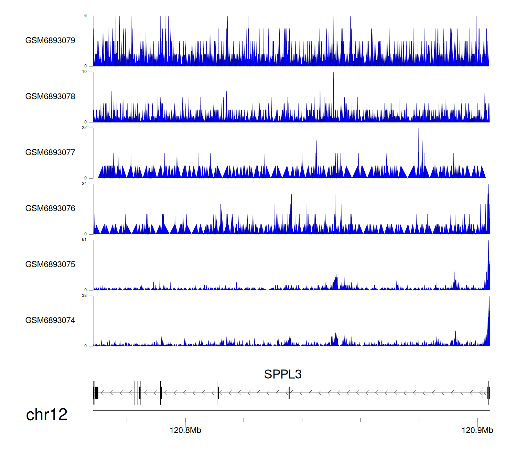Click the GSM6893079 track label

(x=50, y=41)
